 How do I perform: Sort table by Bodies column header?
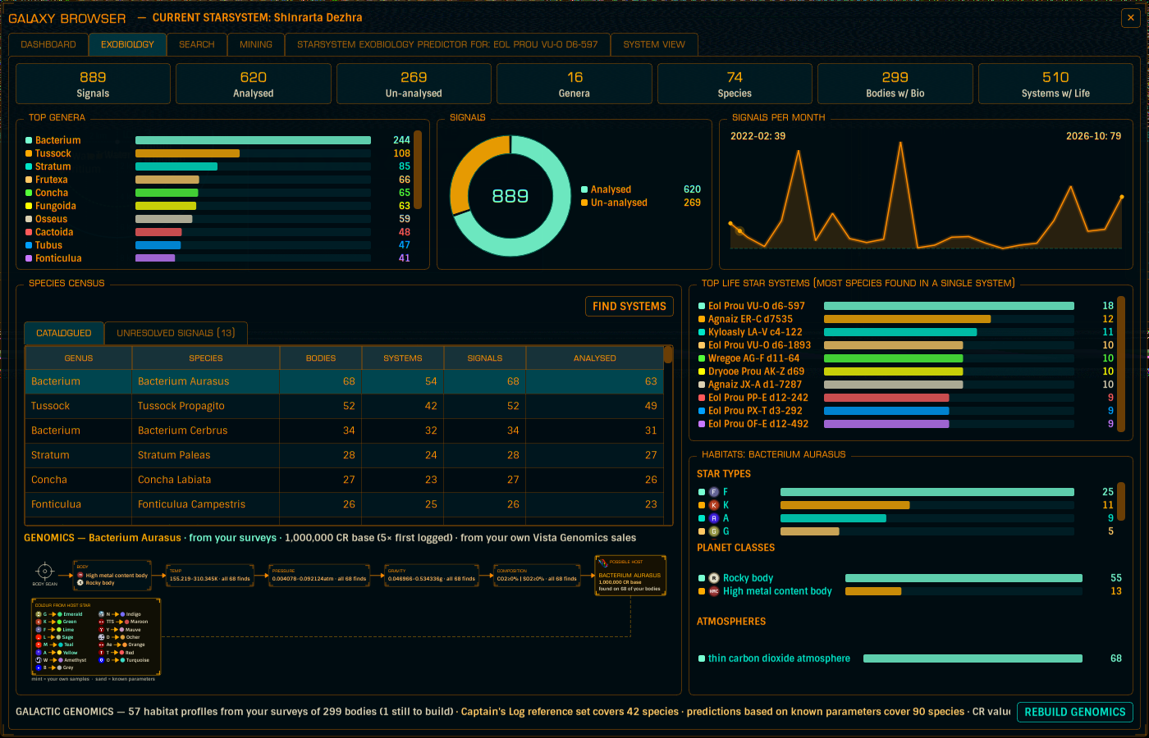[x=321, y=358]
